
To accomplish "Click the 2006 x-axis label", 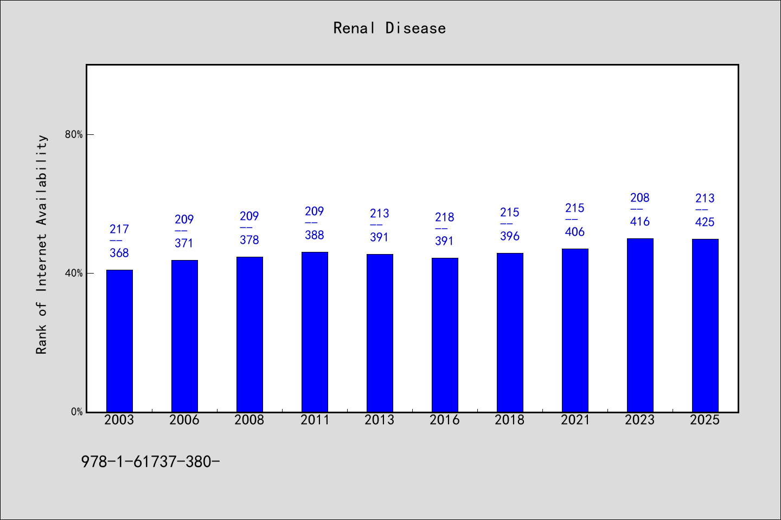I will (184, 420).
